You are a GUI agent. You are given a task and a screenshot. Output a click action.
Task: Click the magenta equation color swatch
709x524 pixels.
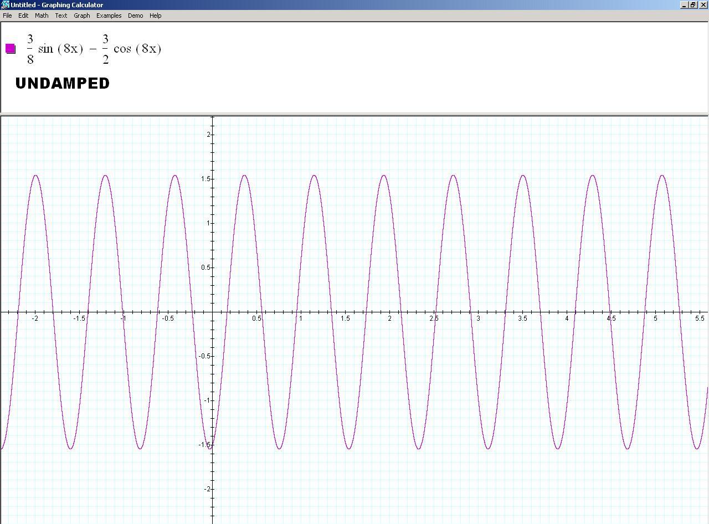coord(11,49)
